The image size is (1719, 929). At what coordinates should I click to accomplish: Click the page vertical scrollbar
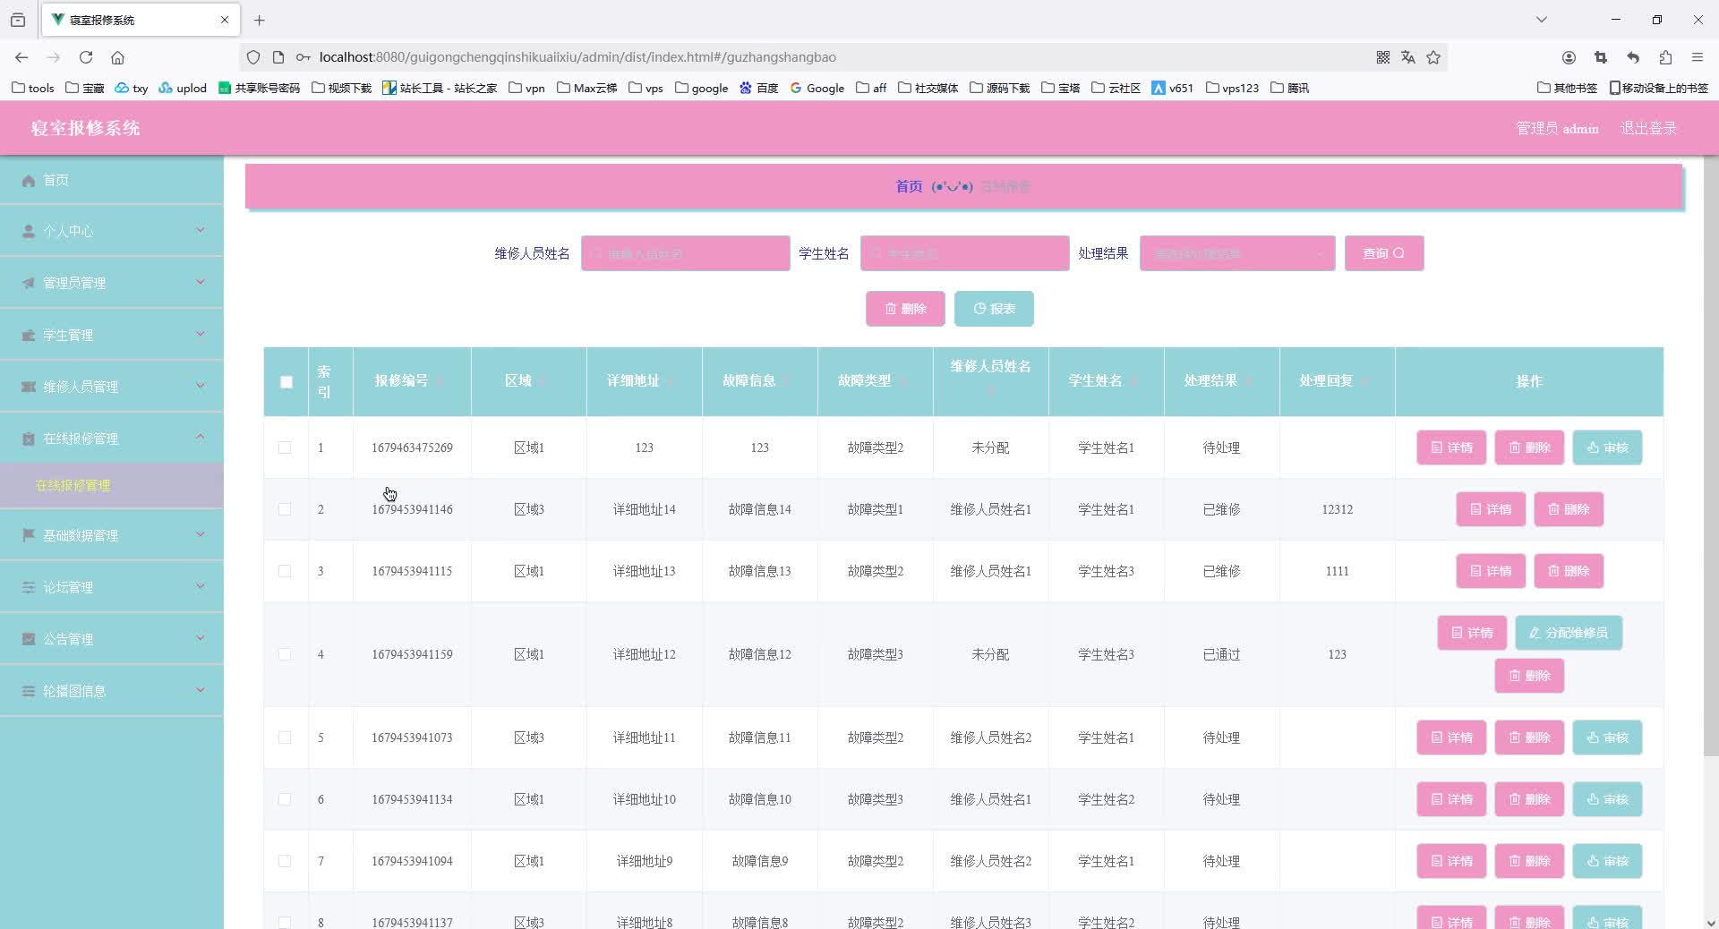pos(1711,456)
